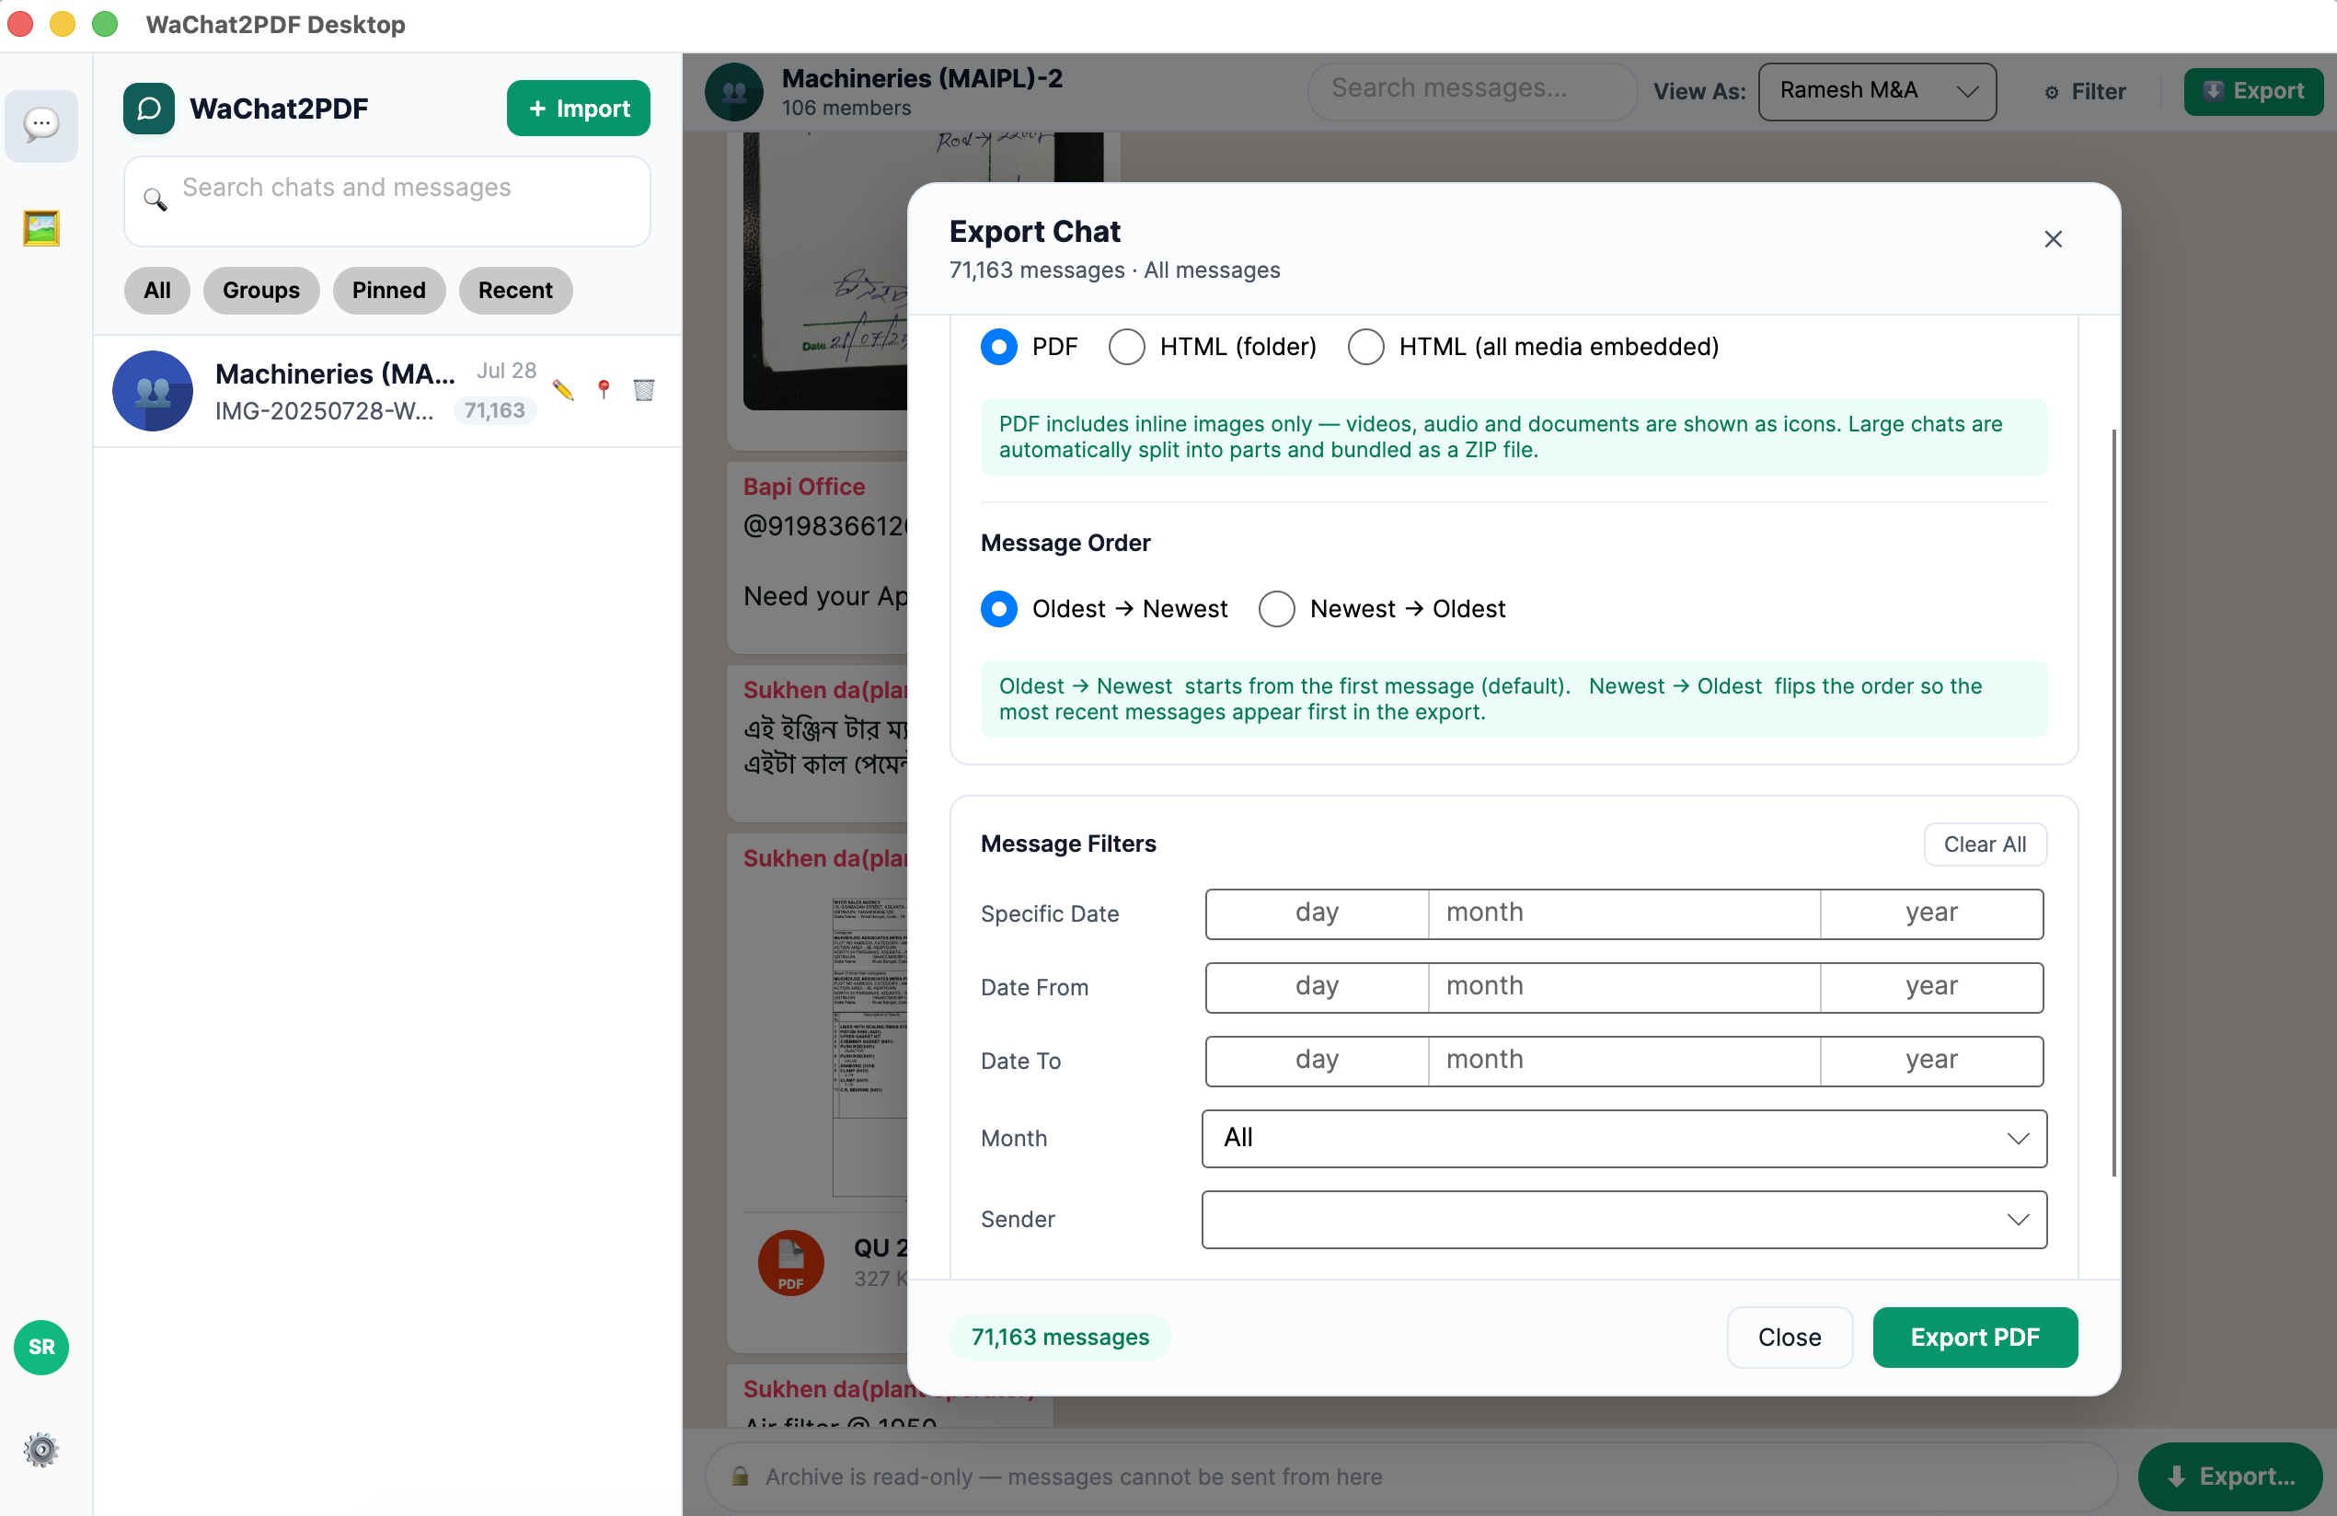Viewport: 2337px width, 1516px height.
Task: Clear All message filters
Action: tap(1985, 844)
